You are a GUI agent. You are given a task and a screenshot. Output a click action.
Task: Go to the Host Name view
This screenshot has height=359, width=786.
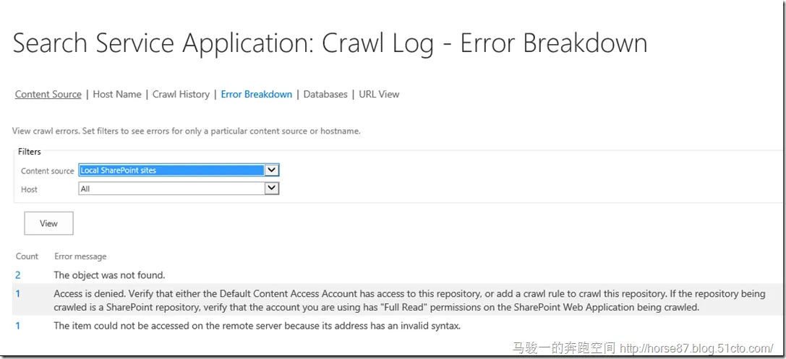[x=117, y=95]
